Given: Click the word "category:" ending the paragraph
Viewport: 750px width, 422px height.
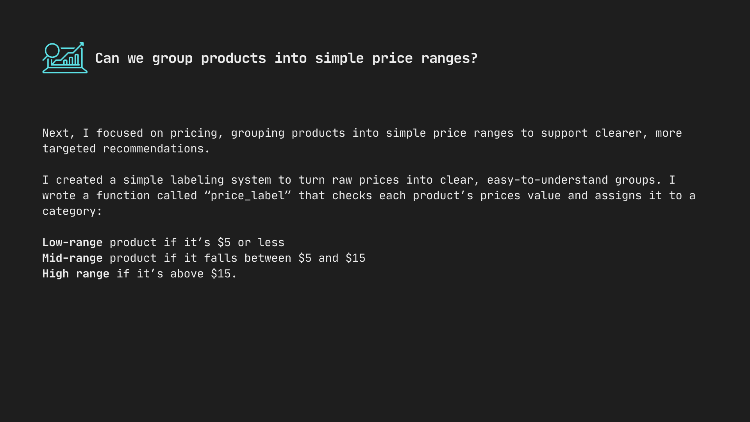Looking at the screenshot, I should 72,211.
